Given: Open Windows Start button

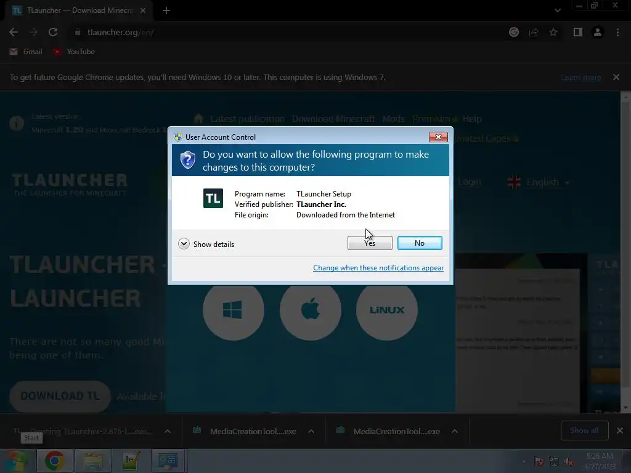Looking at the screenshot, I should coord(16,461).
